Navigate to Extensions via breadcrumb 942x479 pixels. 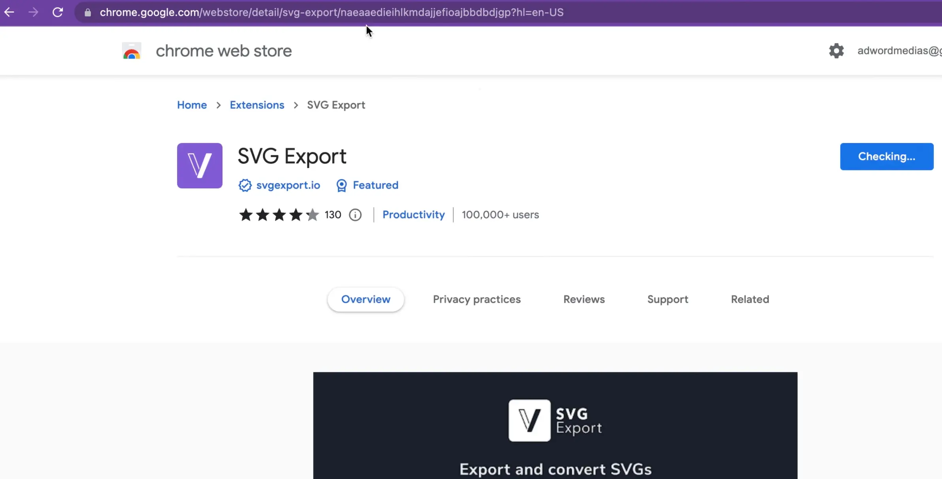256,105
